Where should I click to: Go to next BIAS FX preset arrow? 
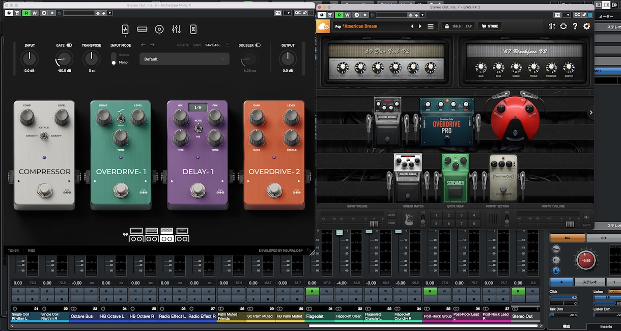420,26
